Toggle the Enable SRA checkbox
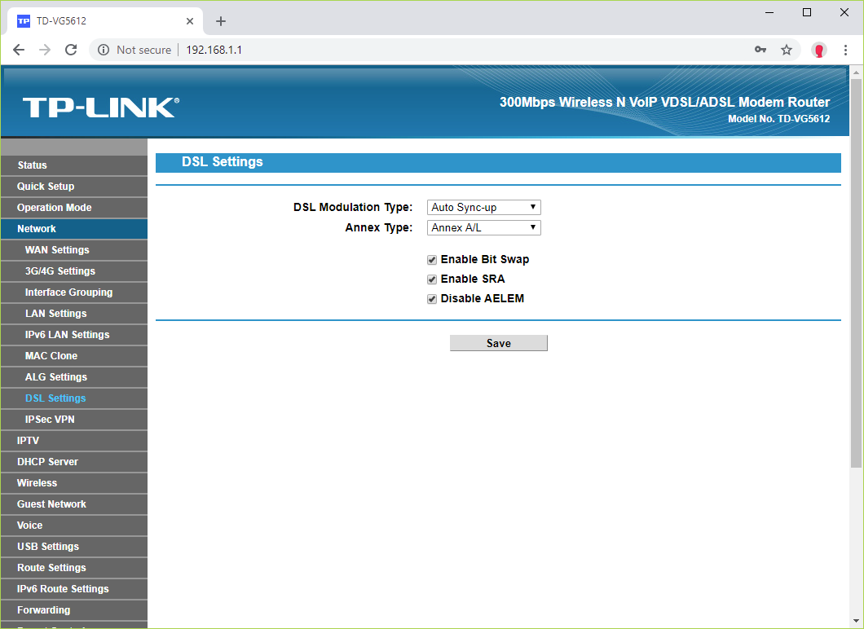Image resolution: width=864 pixels, height=629 pixels. [432, 279]
